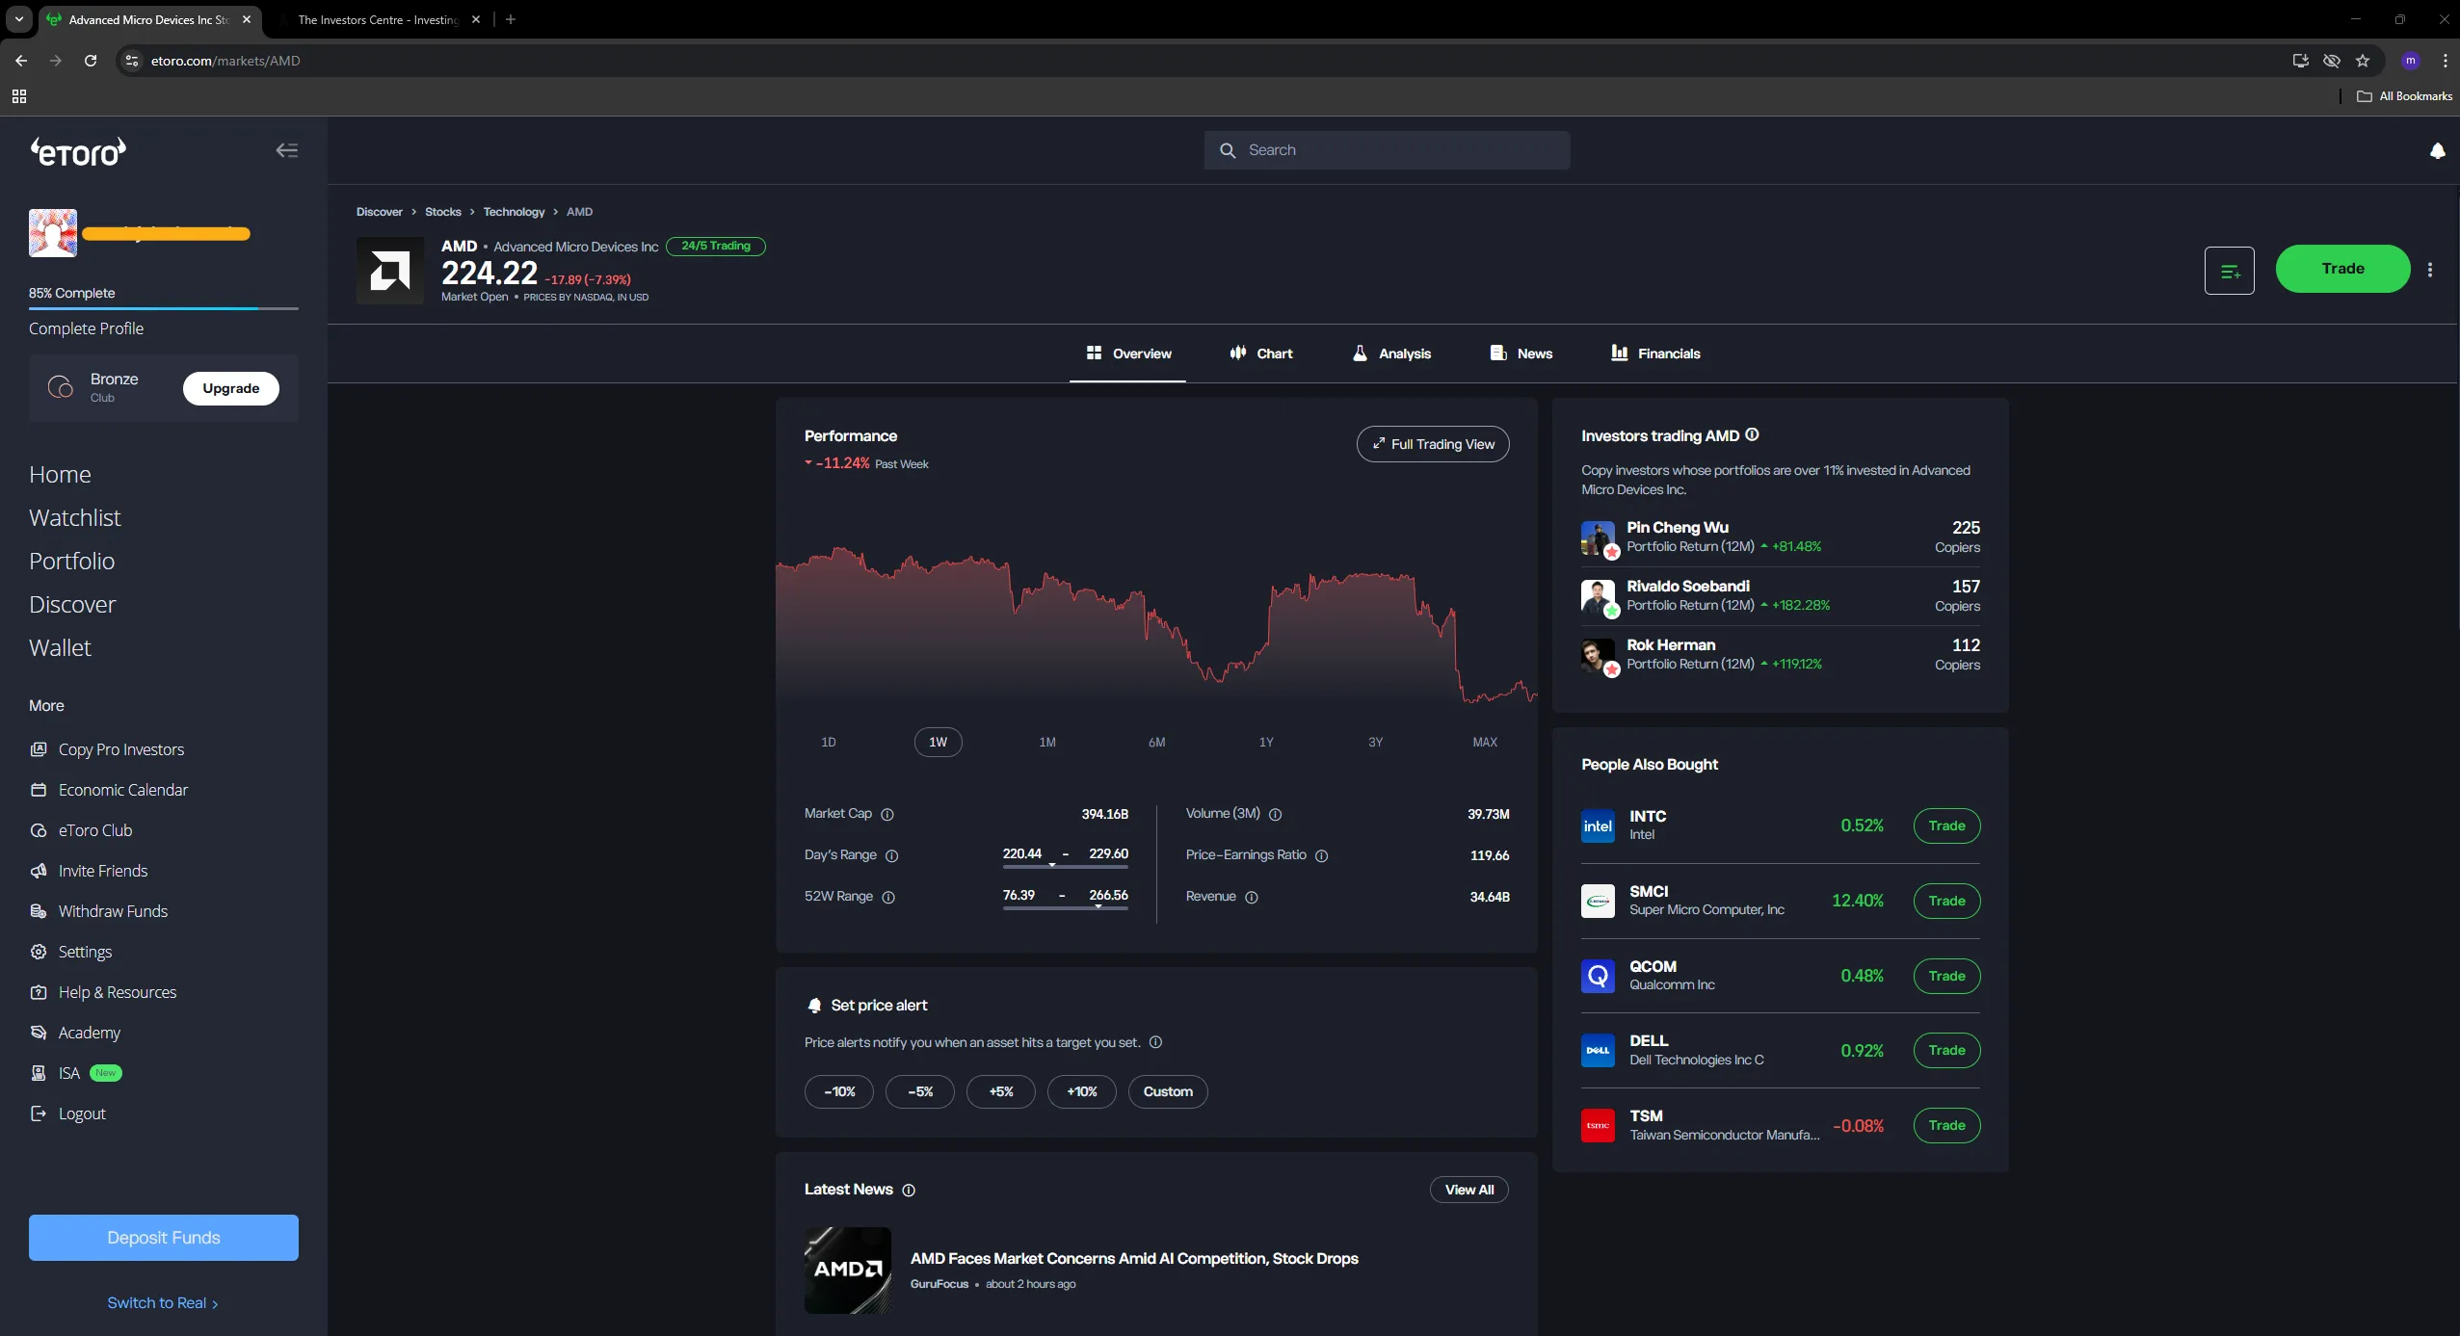Click the eToro logo

pos(77,150)
